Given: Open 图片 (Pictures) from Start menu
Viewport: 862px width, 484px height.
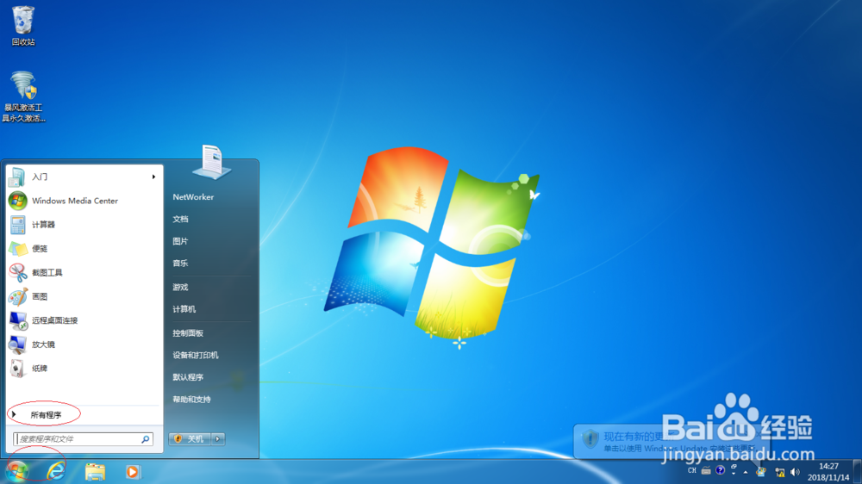Looking at the screenshot, I should (x=180, y=241).
